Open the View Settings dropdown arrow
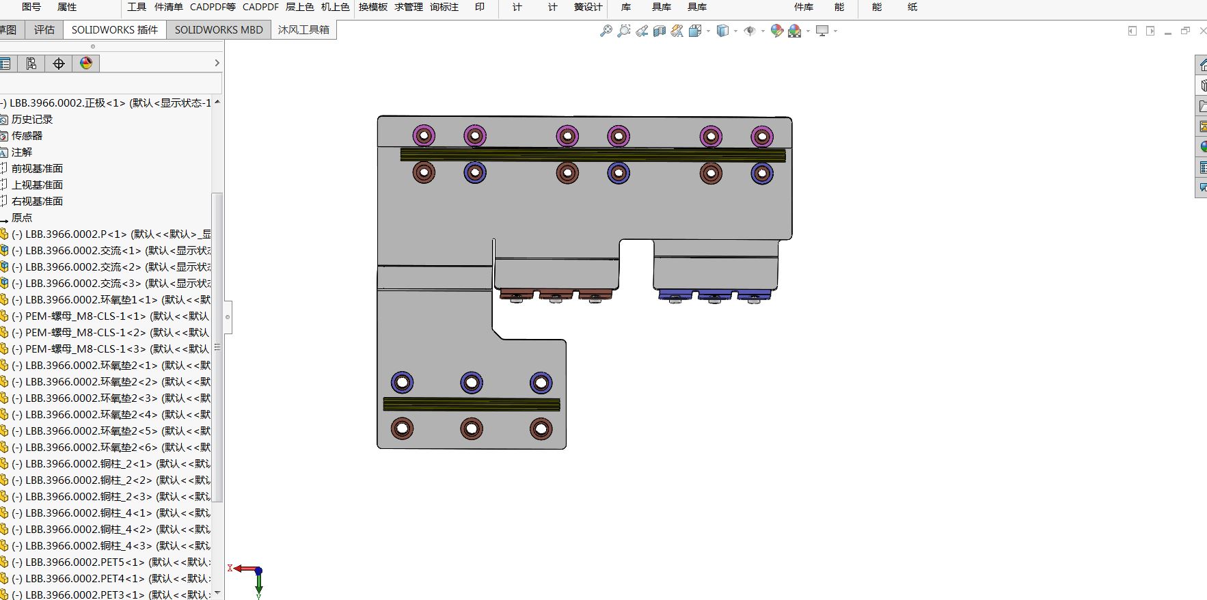Image resolution: width=1207 pixels, height=600 pixels. coord(835,31)
